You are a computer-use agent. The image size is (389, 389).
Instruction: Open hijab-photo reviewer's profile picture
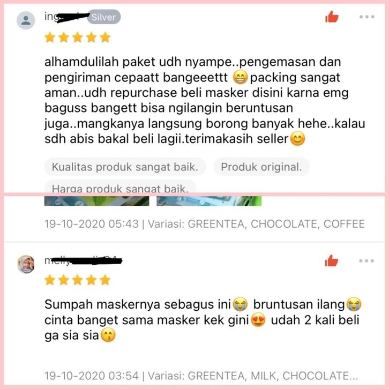click(x=26, y=264)
